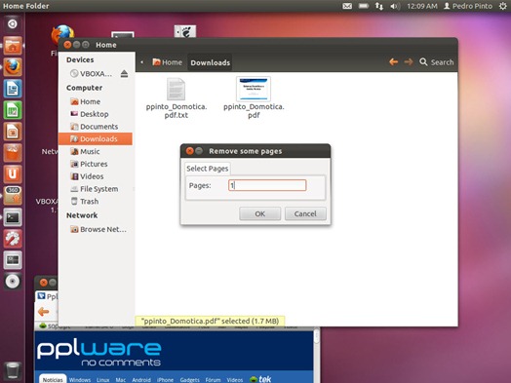Click Vídeos tab on ppware site
The image size is (511, 383).
click(235, 380)
